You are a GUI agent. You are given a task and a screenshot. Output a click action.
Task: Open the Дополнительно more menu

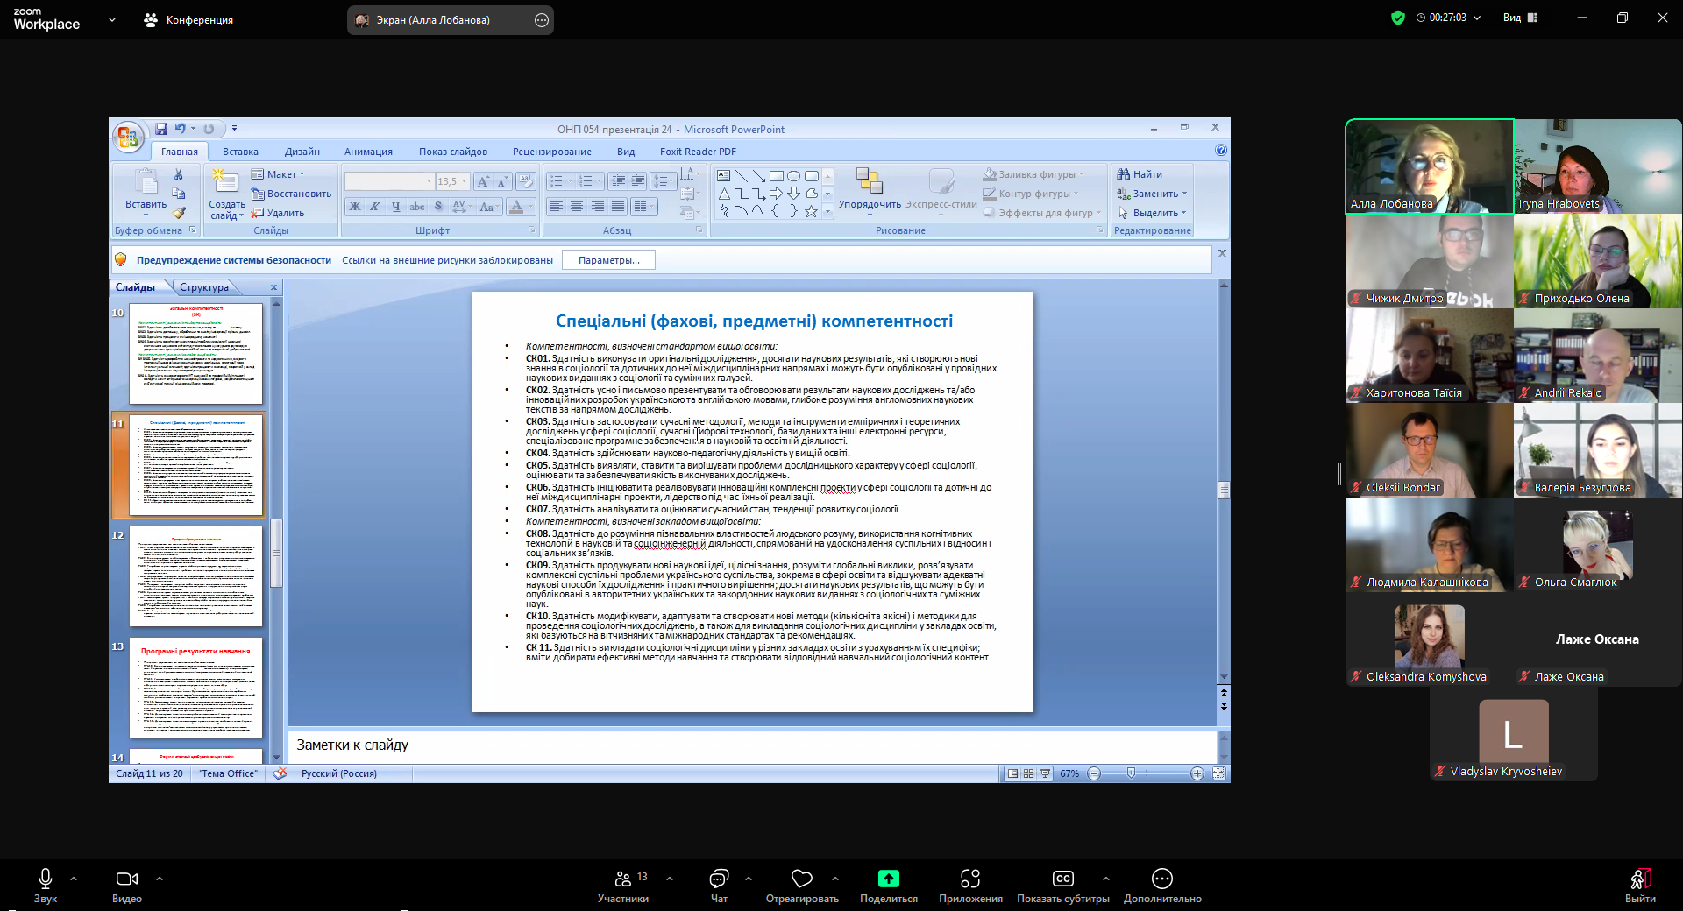click(1162, 886)
